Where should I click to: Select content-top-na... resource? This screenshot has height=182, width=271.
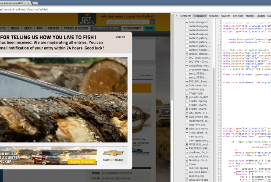pyautogui.click(x=198, y=34)
